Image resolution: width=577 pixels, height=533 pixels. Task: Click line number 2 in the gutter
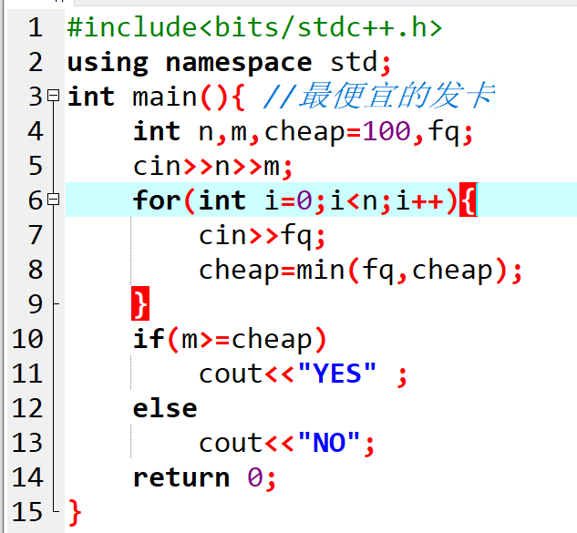click(36, 62)
